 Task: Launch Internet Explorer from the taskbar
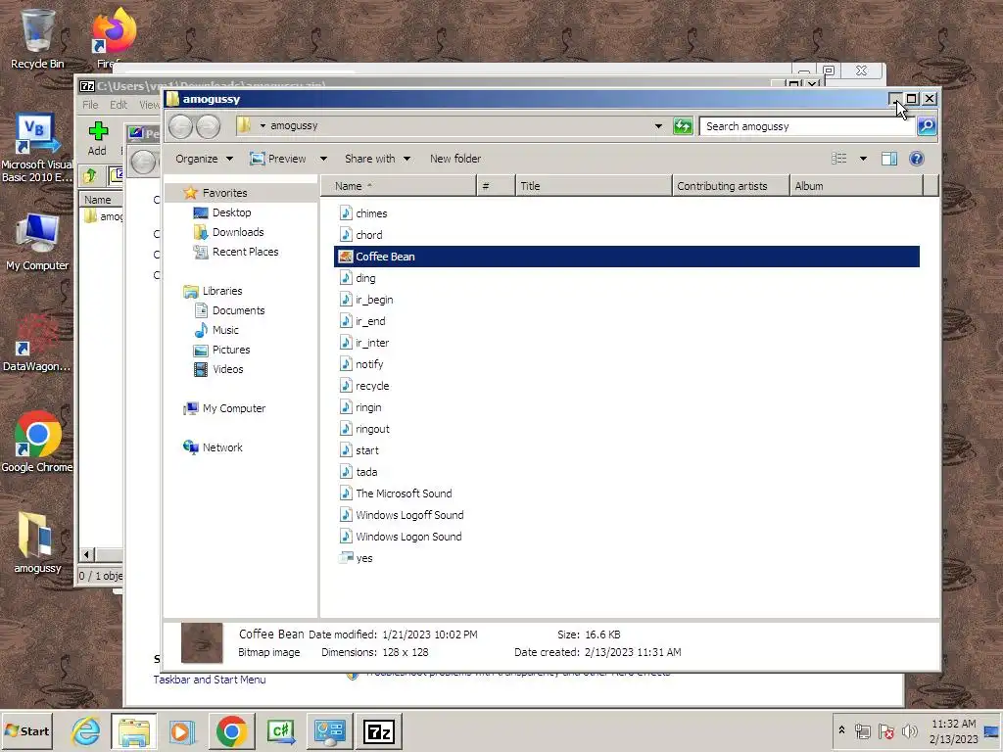tap(86, 731)
